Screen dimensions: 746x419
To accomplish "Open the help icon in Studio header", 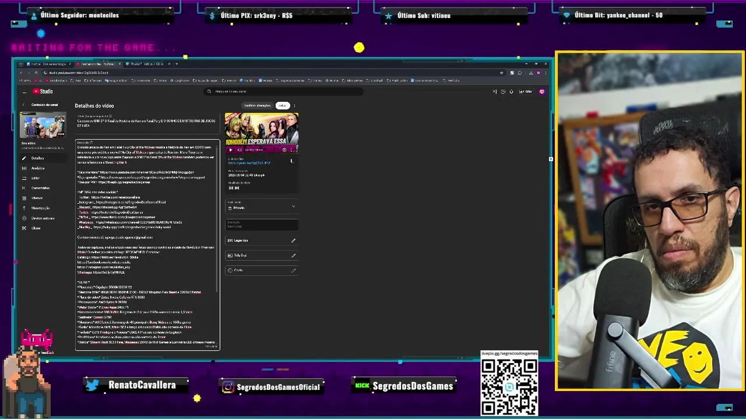I will pyautogui.click(x=503, y=91).
